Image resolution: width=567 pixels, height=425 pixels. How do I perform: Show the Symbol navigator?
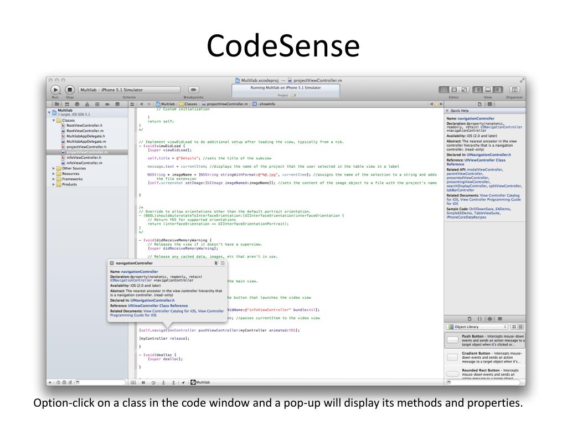click(67, 104)
